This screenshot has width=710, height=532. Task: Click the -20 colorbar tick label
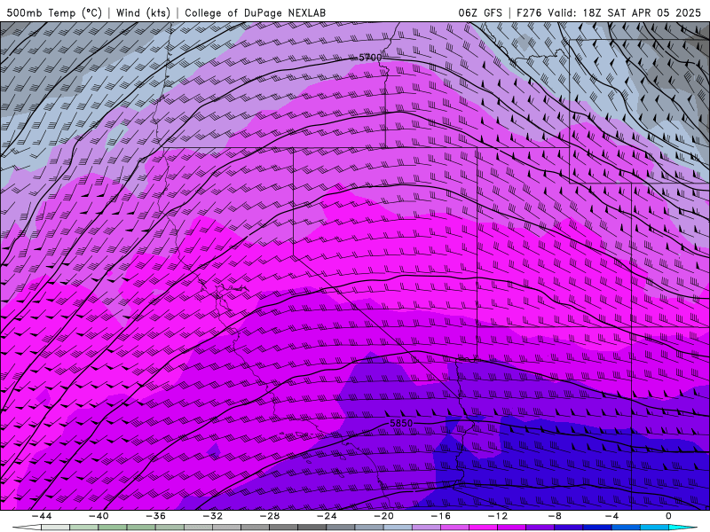[x=384, y=516]
